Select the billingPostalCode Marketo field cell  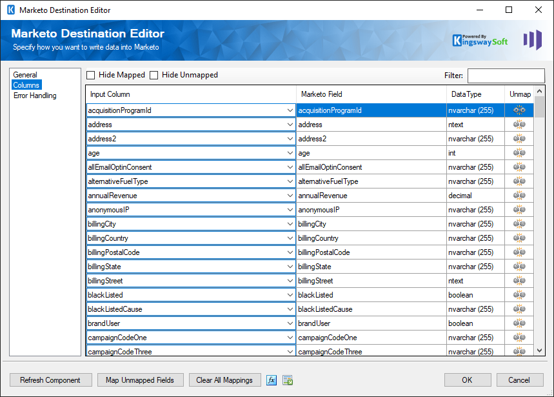coord(371,252)
